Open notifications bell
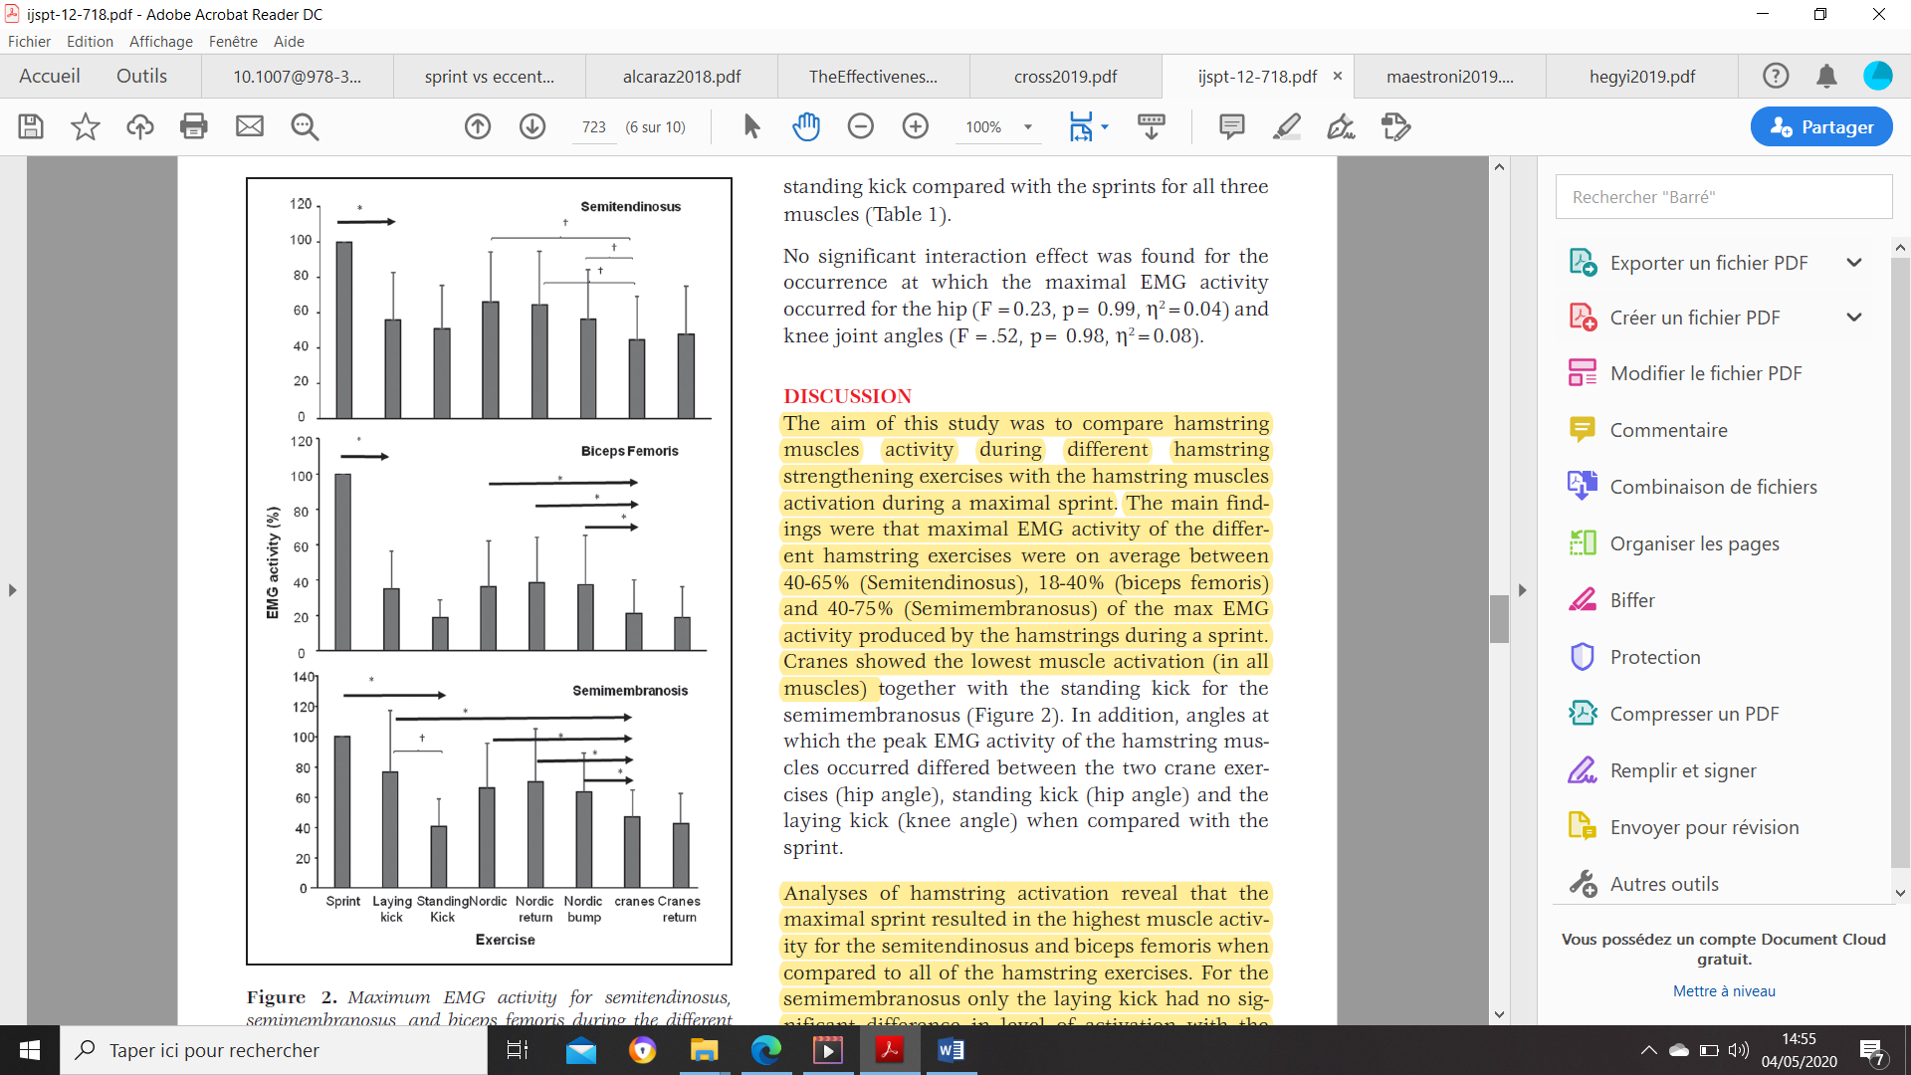This screenshot has width=1911, height=1075. tap(1826, 77)
